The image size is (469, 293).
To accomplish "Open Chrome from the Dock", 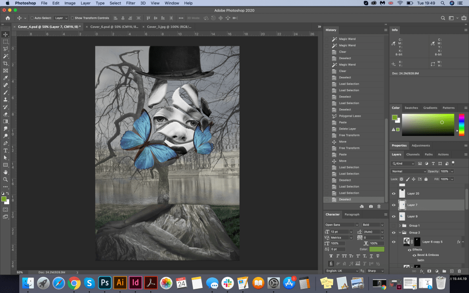I will pyautogui.click(x=74, y=282).
